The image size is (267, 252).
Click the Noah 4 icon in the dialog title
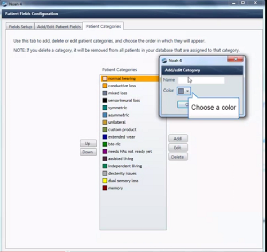164,61
